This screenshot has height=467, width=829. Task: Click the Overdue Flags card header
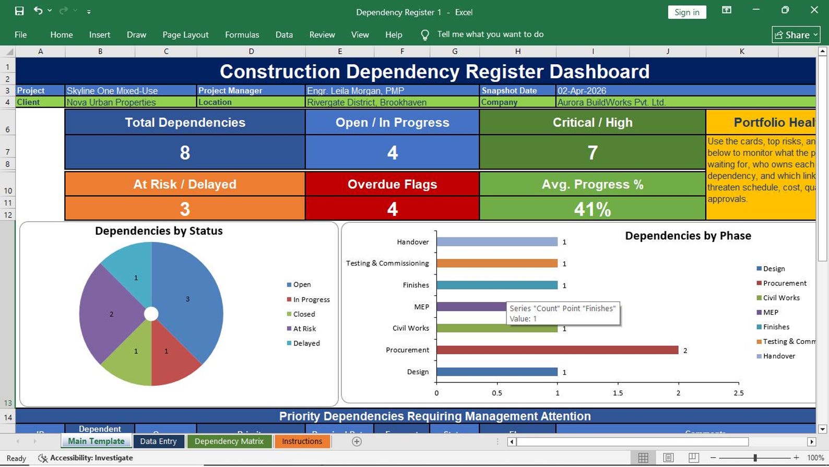click(x=392, y=184)
